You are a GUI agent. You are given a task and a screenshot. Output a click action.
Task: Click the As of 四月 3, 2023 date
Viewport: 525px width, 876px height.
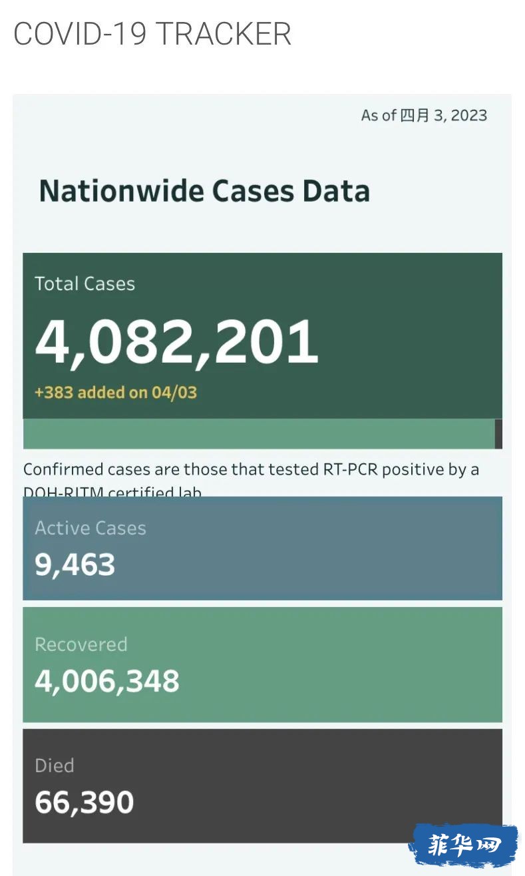pos(424,115)
